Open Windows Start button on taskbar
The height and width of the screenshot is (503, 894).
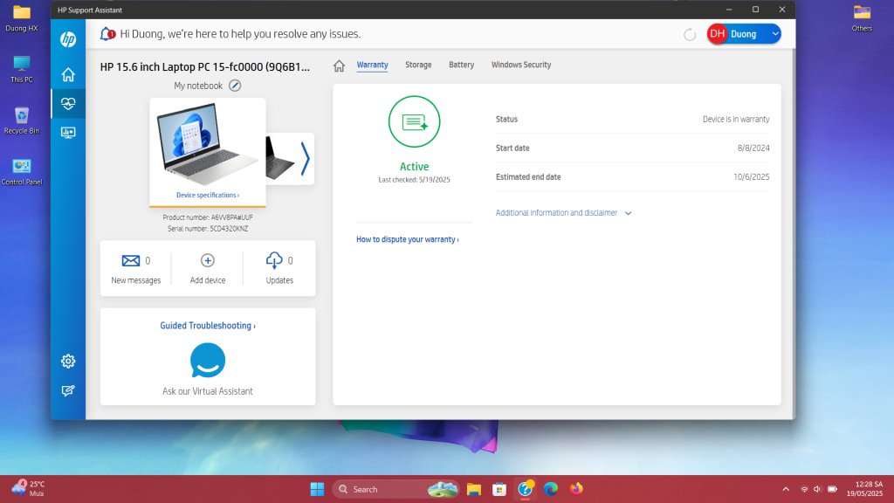(x=317, y=489)
